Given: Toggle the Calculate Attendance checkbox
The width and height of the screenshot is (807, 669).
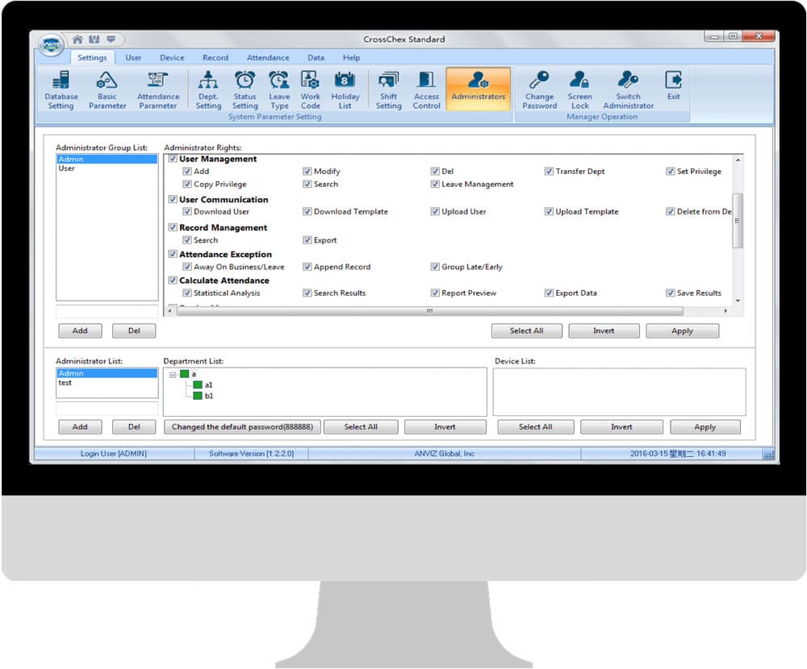Looking at the screenshot, I should pos(173,280).
